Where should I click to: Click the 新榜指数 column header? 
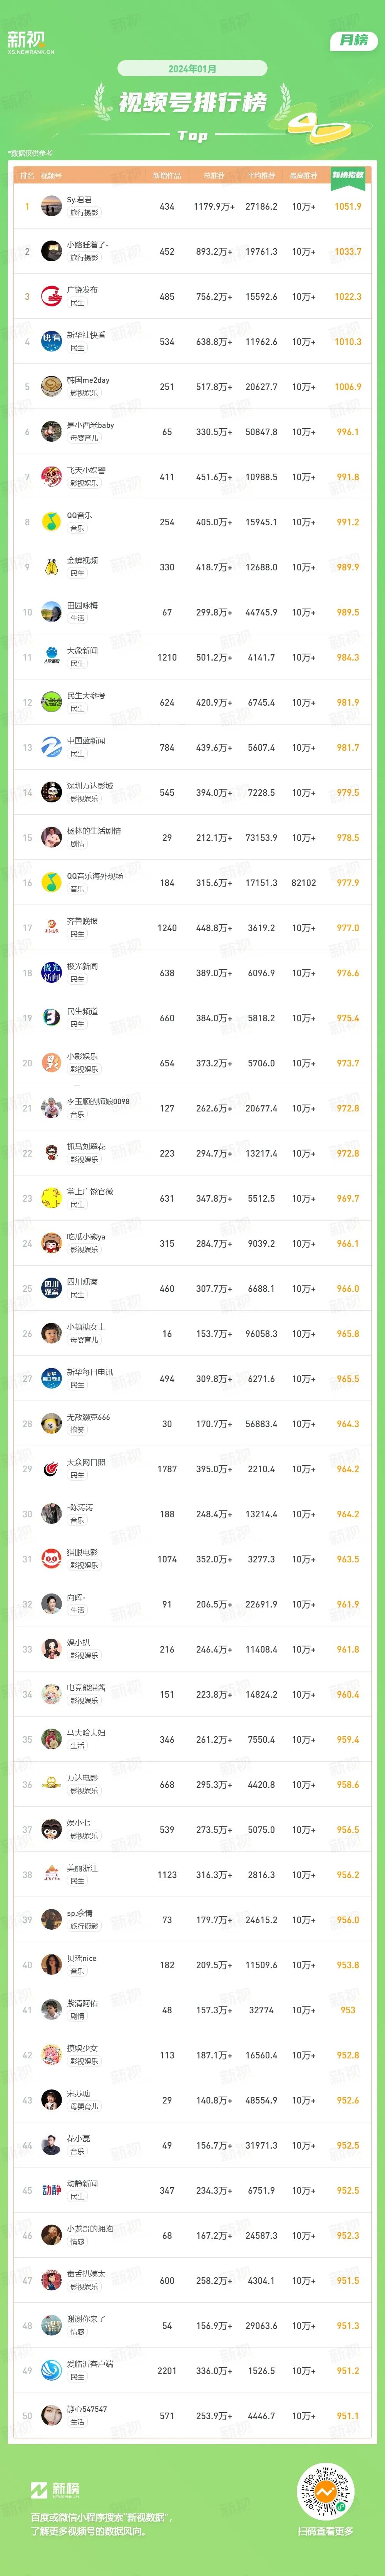coord(348,175)
